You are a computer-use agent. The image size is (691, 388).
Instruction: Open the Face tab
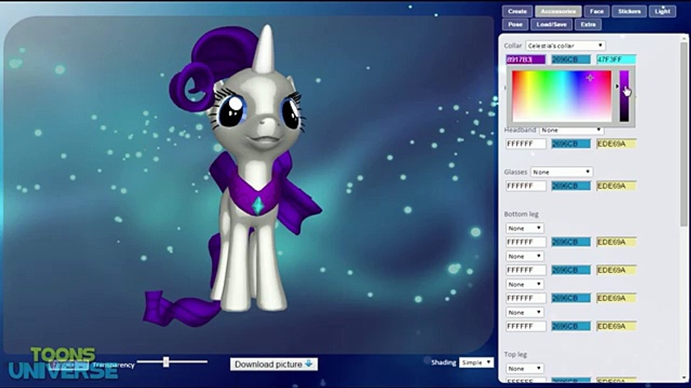[597, 11]
